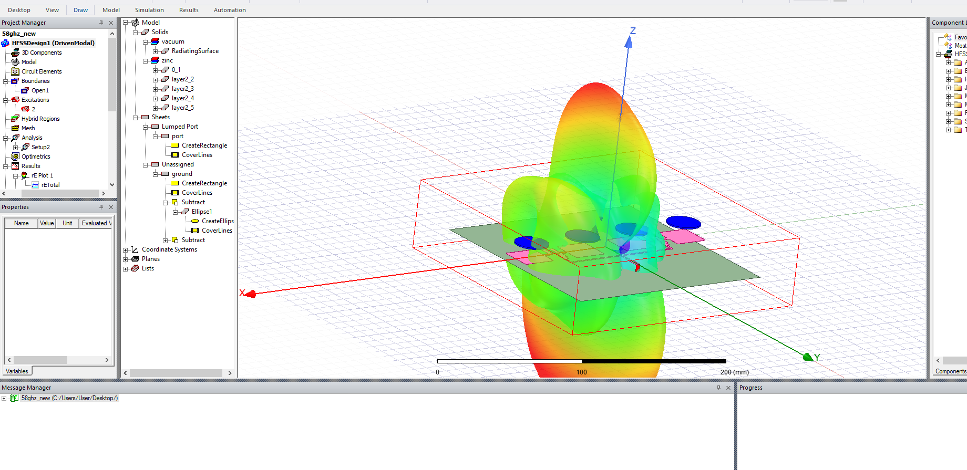Click the Mesh icon in Project Manager

(15, 128)
